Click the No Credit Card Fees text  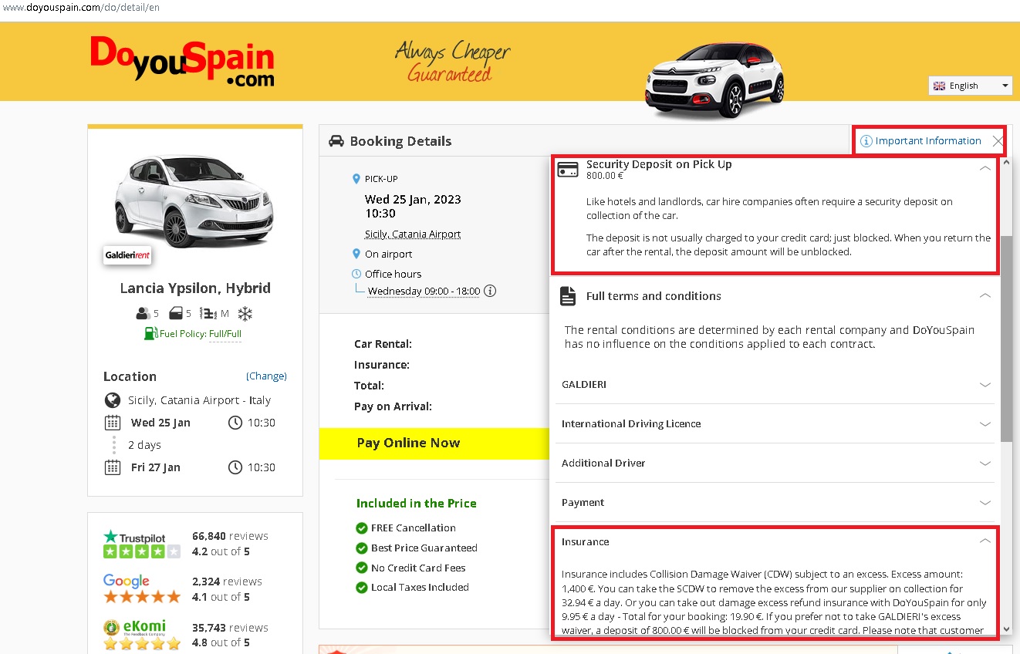coord(418,568)
